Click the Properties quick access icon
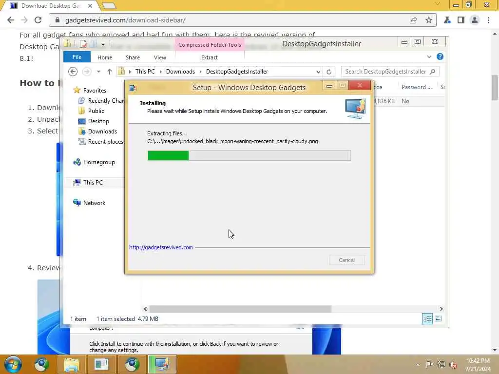The width and height of the screenshot is (499, 374). tap(83, 44)
